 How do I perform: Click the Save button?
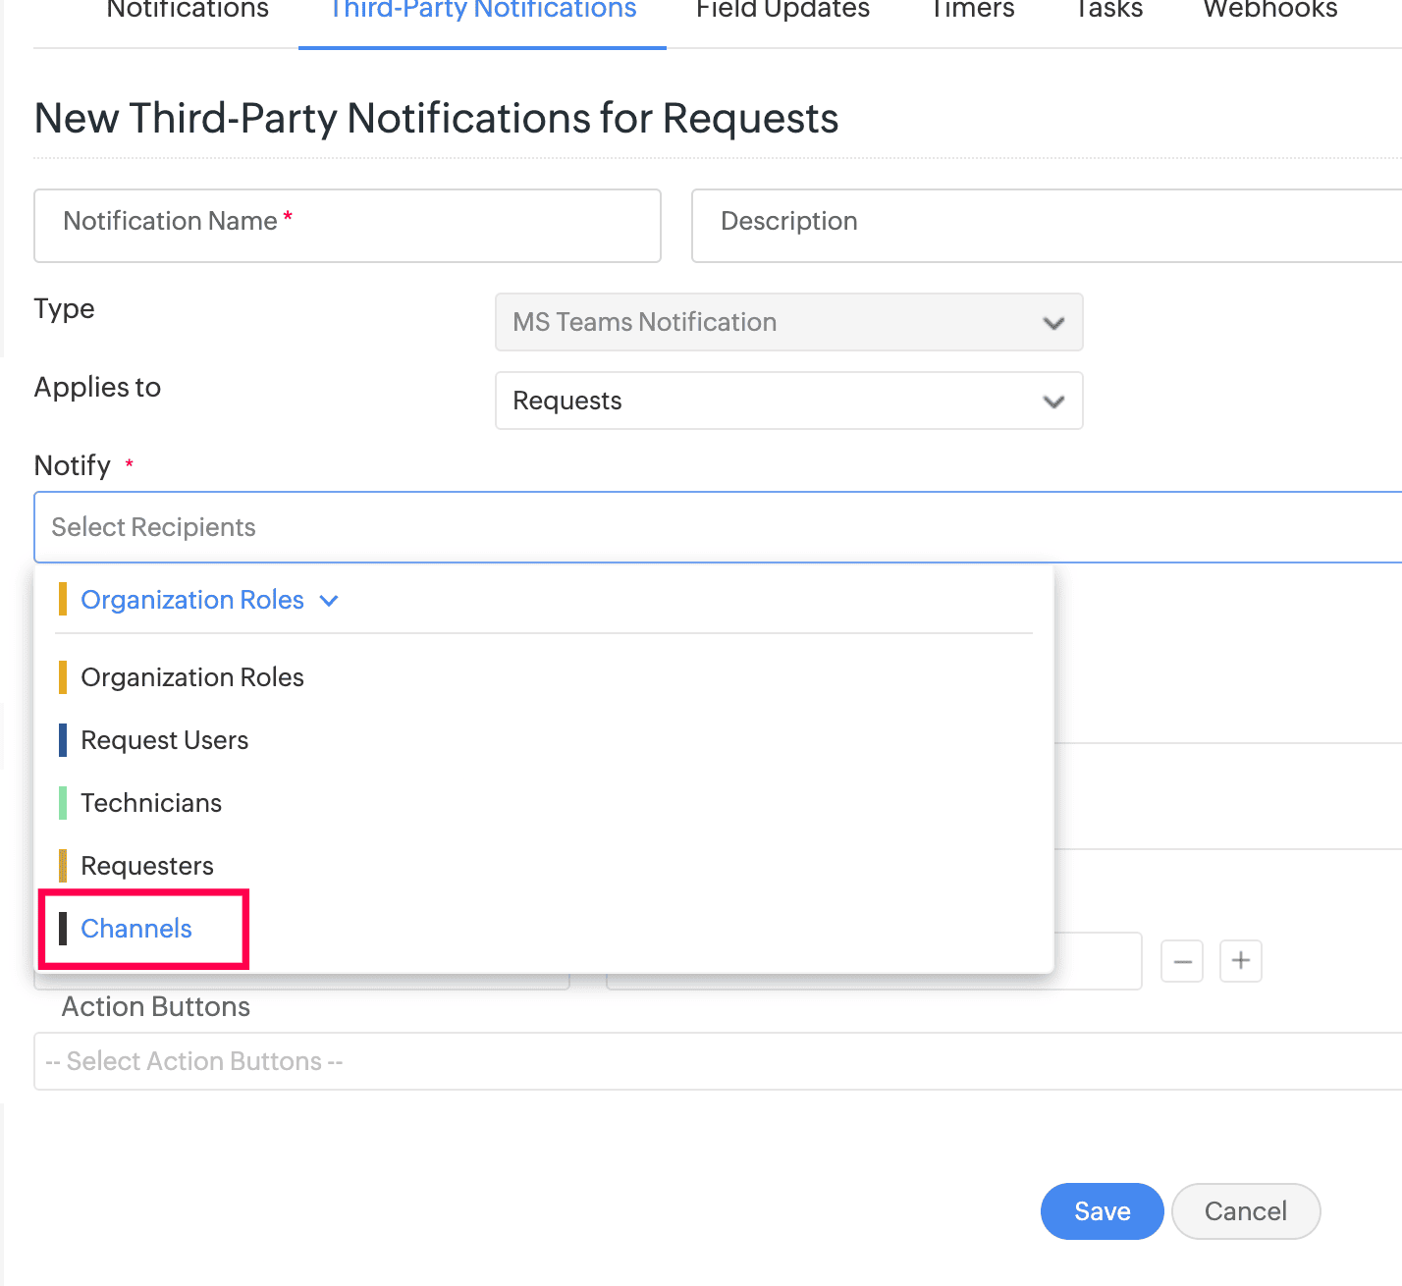[x=1102, y=1211]
